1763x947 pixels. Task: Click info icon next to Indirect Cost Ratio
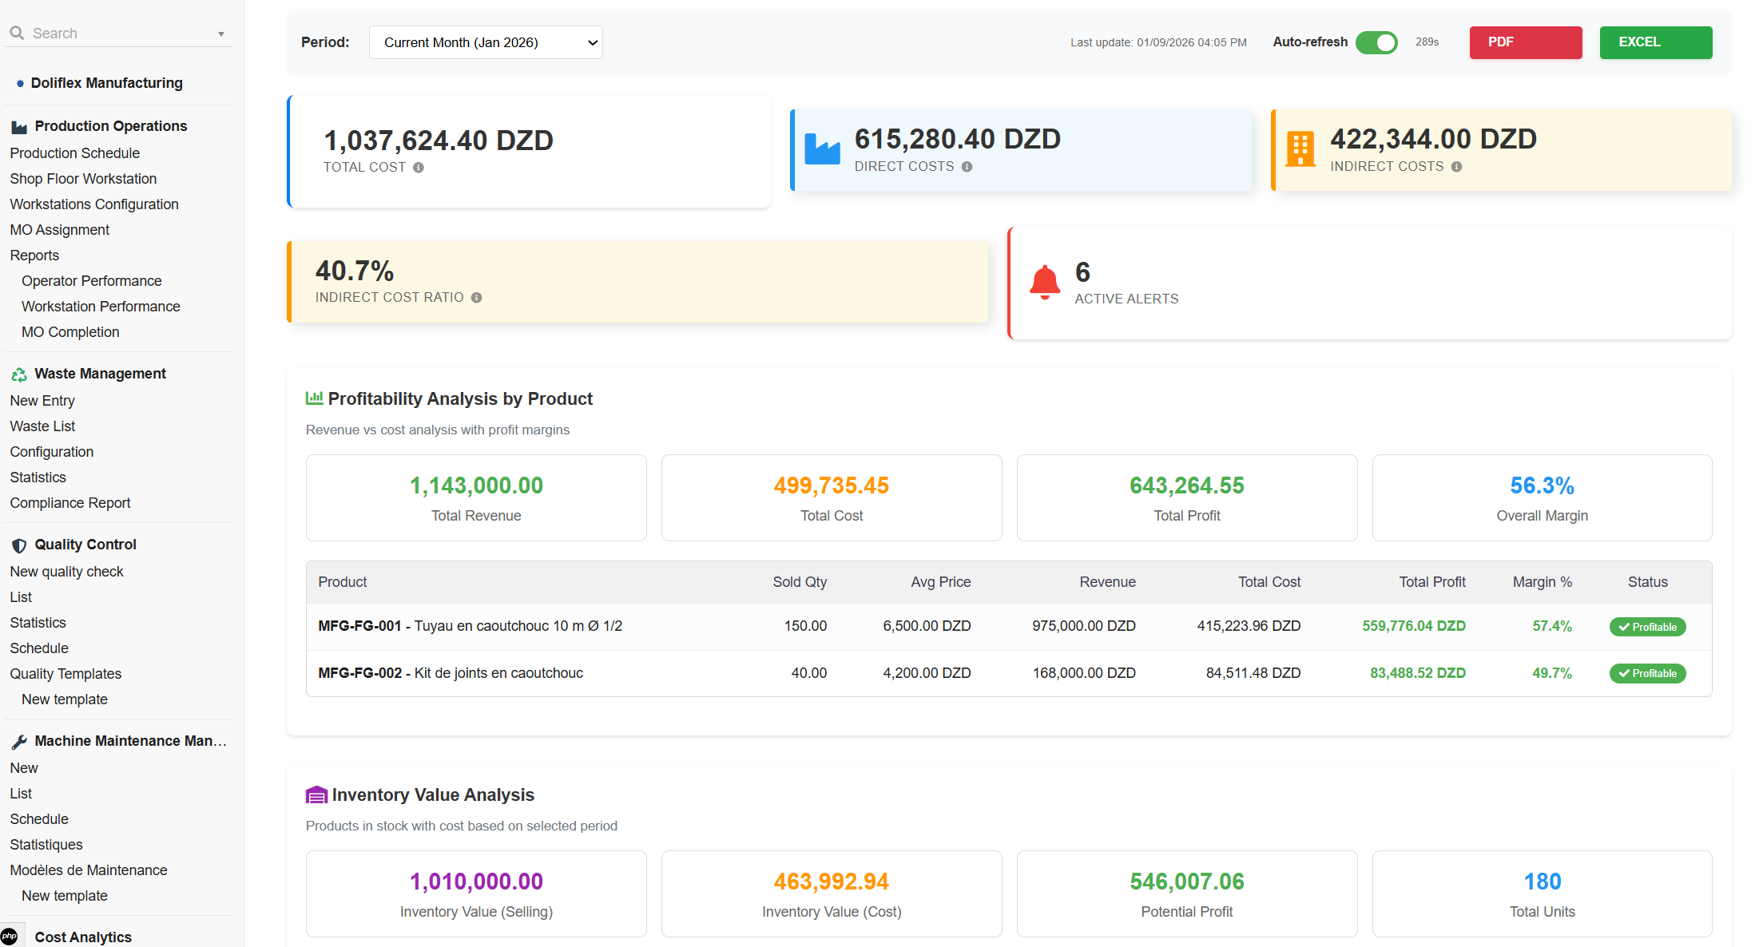tap(476, 298)
